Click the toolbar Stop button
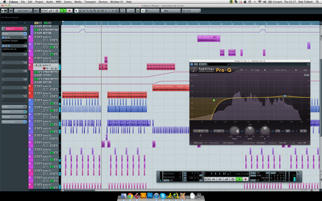Image resolution: width=322 pixels, height=201 pixels. click(x=57, y=11)
